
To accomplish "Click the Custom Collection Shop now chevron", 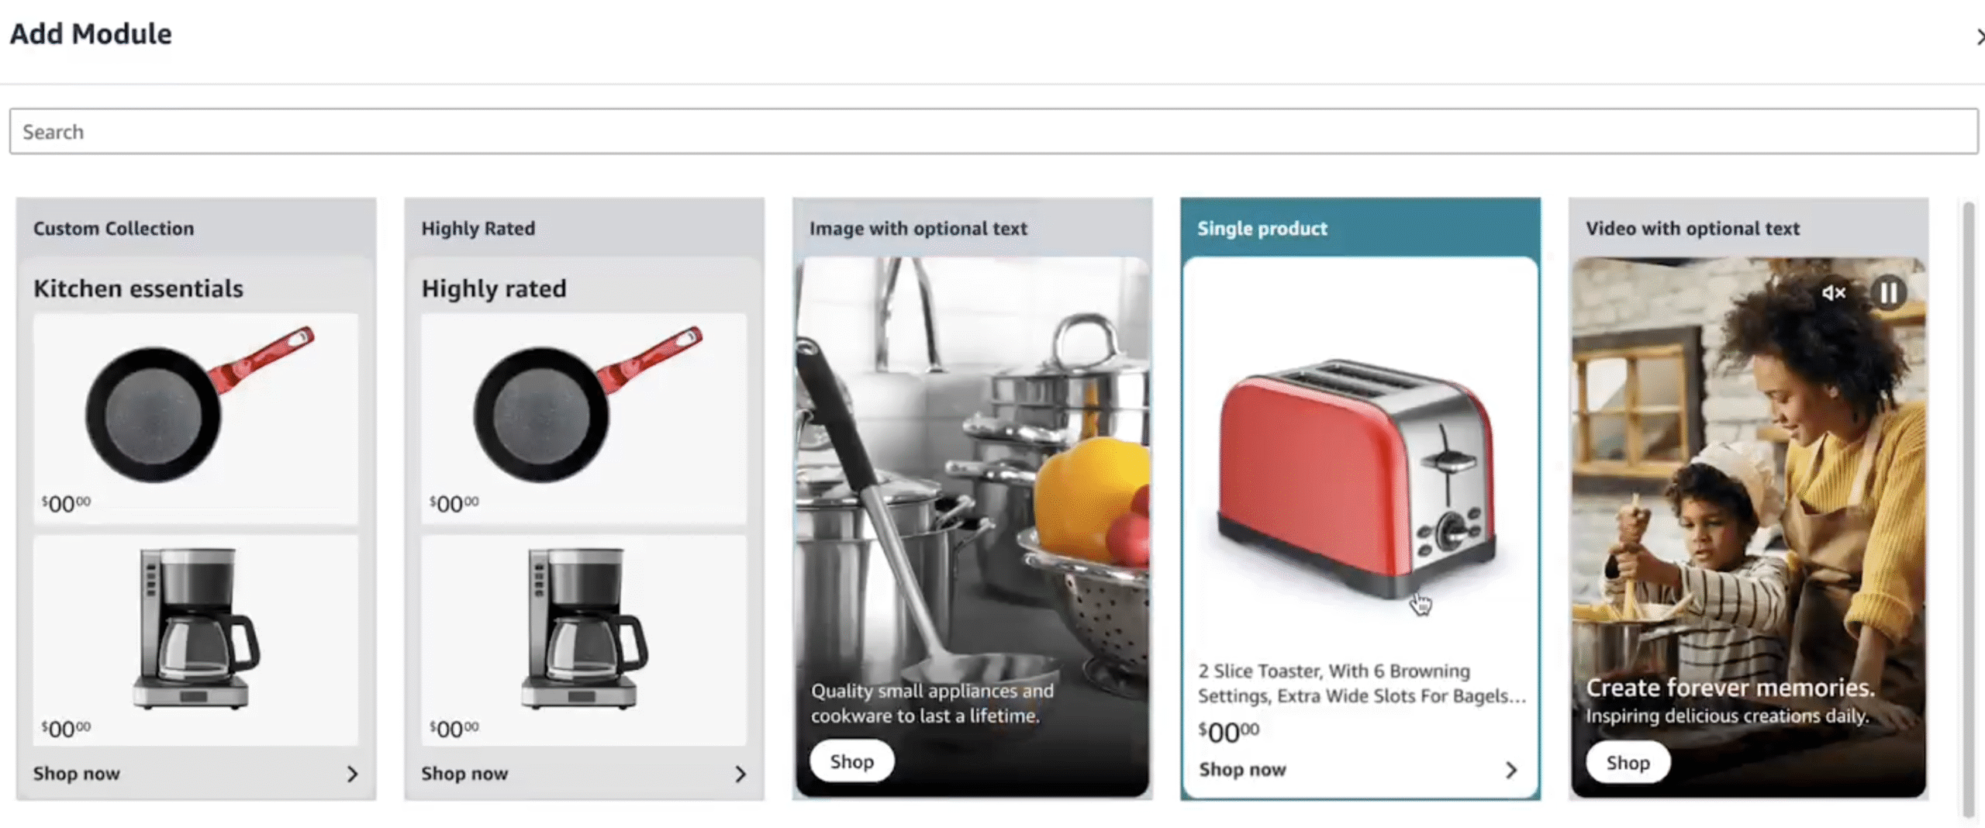I will click(352, 774).
